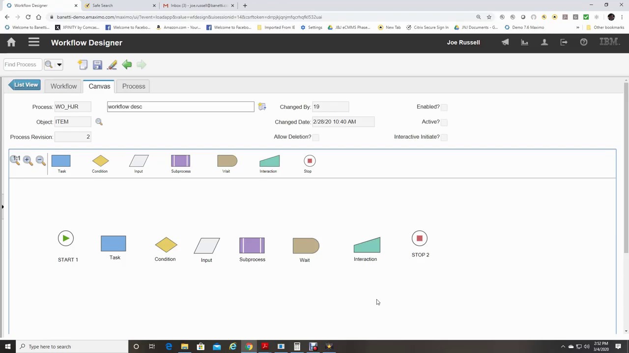Viewport: 629px width, 353px height.
Task: Open the Citrix Secure Sign In bookmark
Action: coord(427,27)
